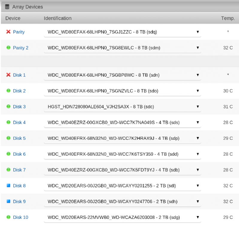The image size is (239, 225).
Task: Click the Temp. column header
Action: (x=228, y=18)
